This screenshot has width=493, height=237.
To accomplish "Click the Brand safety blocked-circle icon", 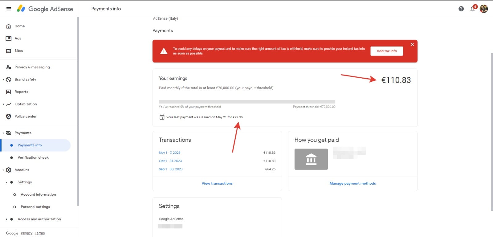I will tap(9, 80).
